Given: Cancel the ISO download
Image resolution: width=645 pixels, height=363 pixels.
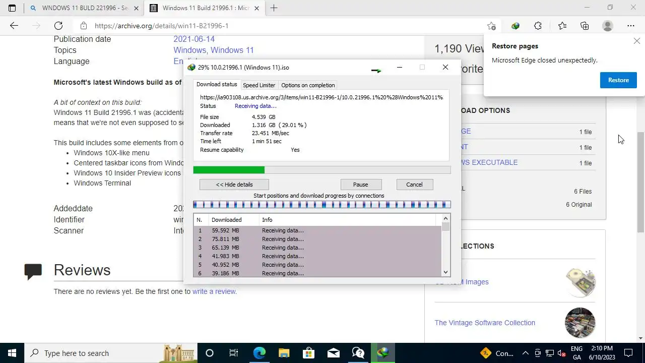Looking at the screenshot, I should pyautogui.click(x=414, y=185).
